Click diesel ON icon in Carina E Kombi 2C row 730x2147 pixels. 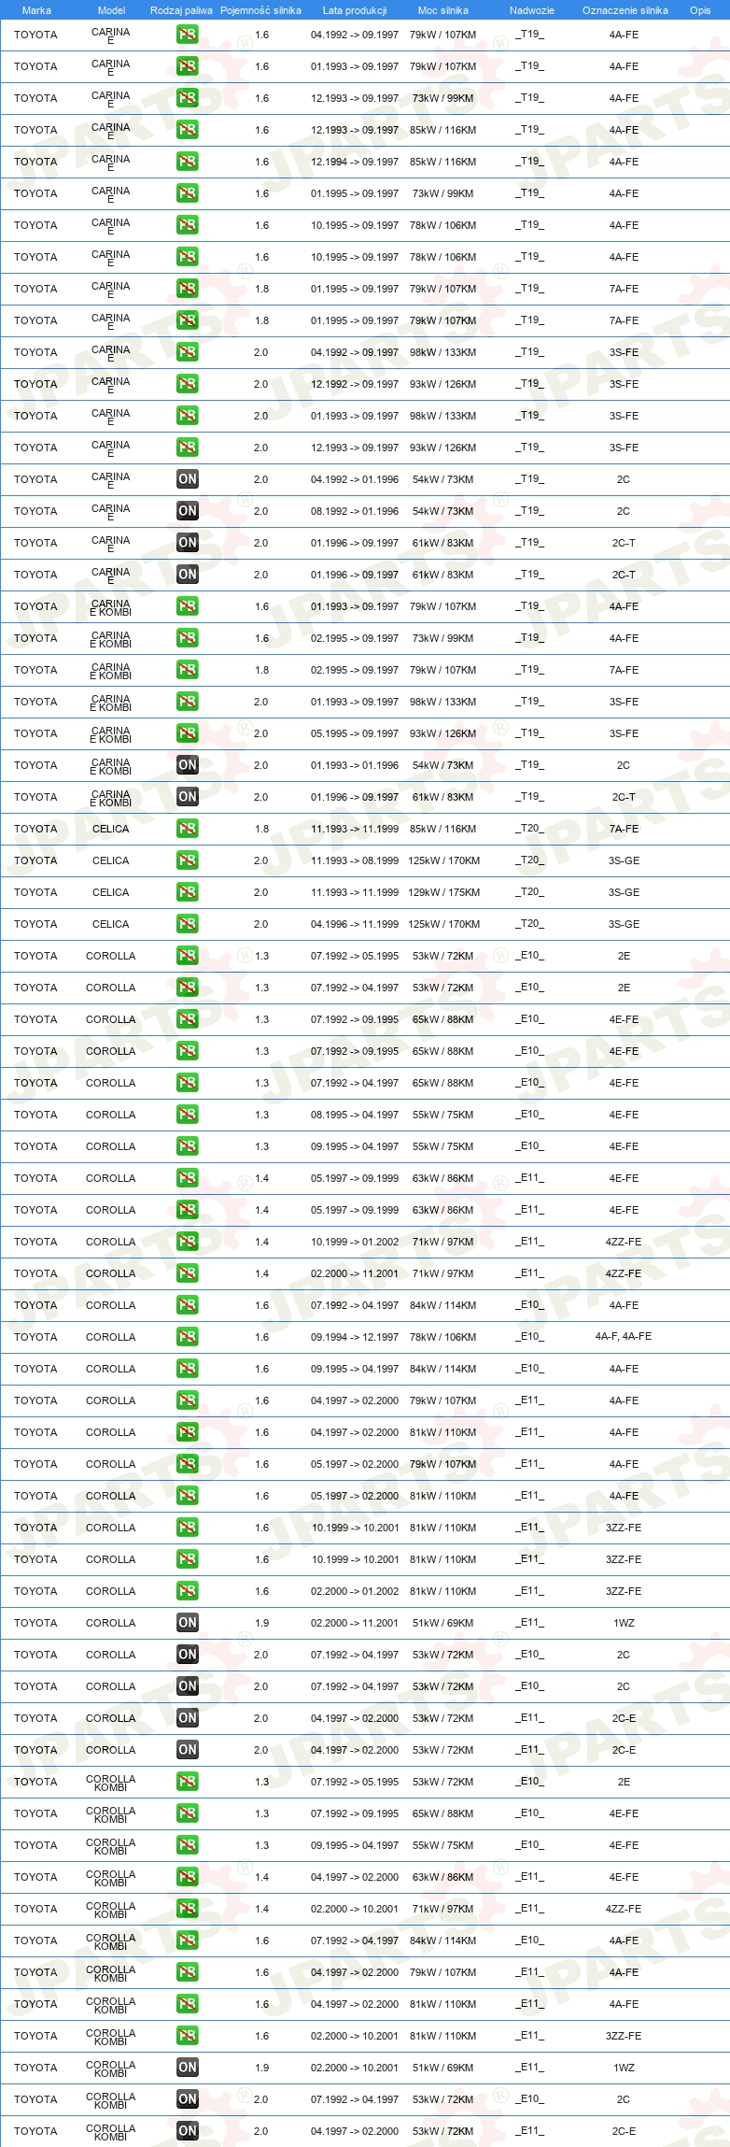(187, 765)
